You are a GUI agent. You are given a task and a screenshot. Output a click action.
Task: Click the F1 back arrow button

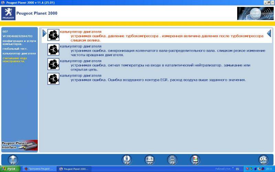click(13, 160)
